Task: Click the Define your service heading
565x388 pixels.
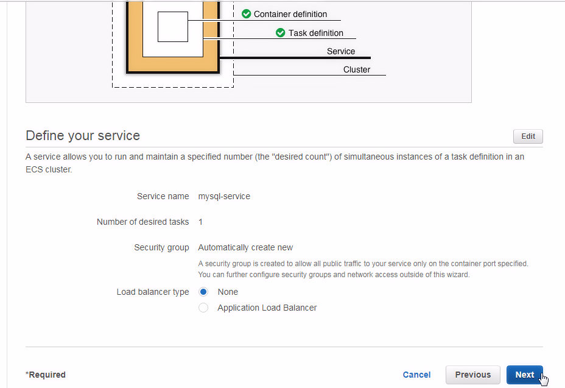Action: [x=83, y=136]
